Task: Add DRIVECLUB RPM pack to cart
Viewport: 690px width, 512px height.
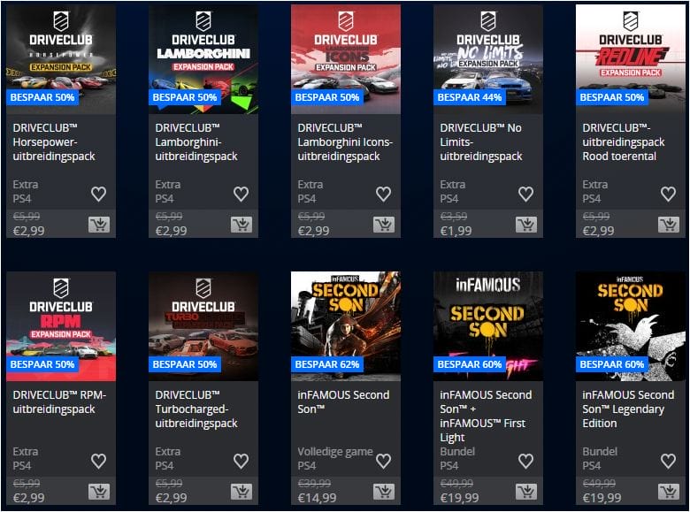Action: tap(99, 492)
